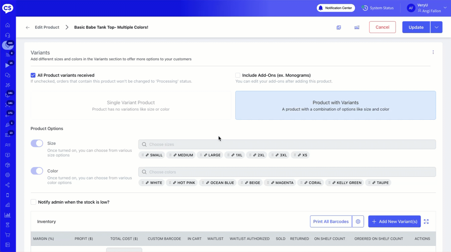Click the barcode settings gear icon
451x252 pixels.
358,222
